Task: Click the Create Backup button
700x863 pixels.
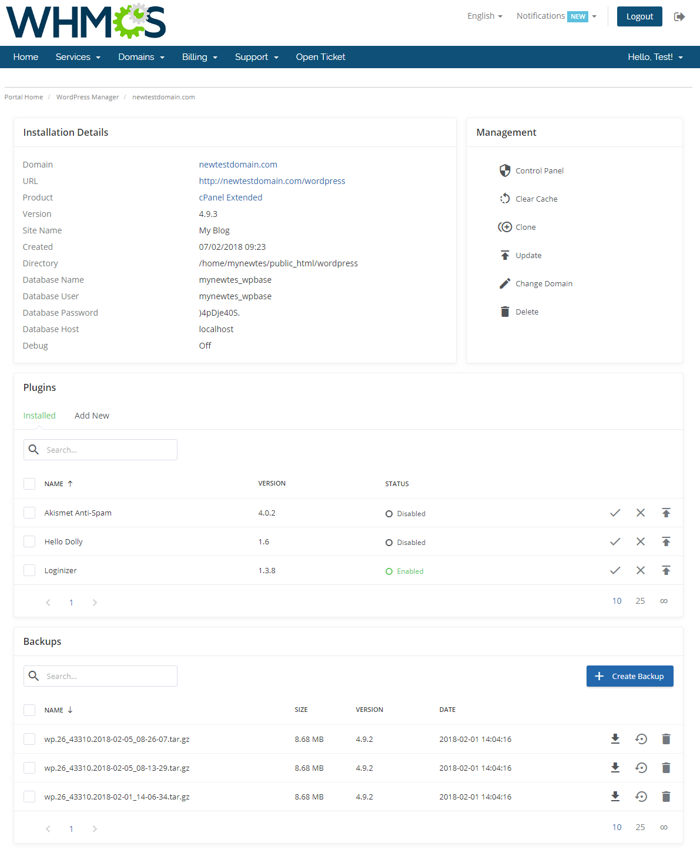Action: pos(630,676)
